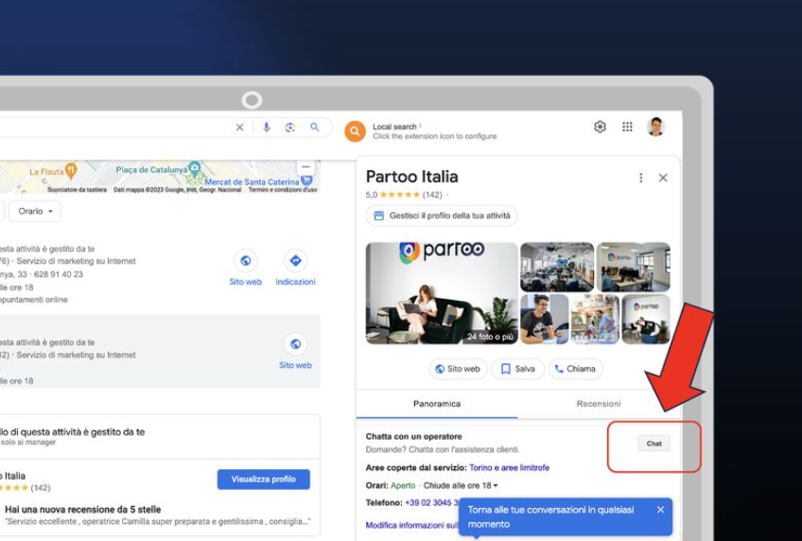
Task: Click the Scorciatoie da tastiera map link
Action: (77, 190)
